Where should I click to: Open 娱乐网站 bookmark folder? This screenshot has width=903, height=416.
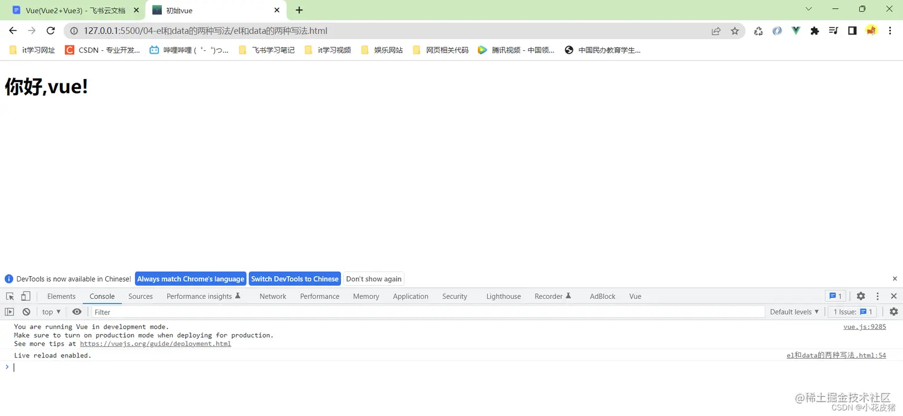382,50
